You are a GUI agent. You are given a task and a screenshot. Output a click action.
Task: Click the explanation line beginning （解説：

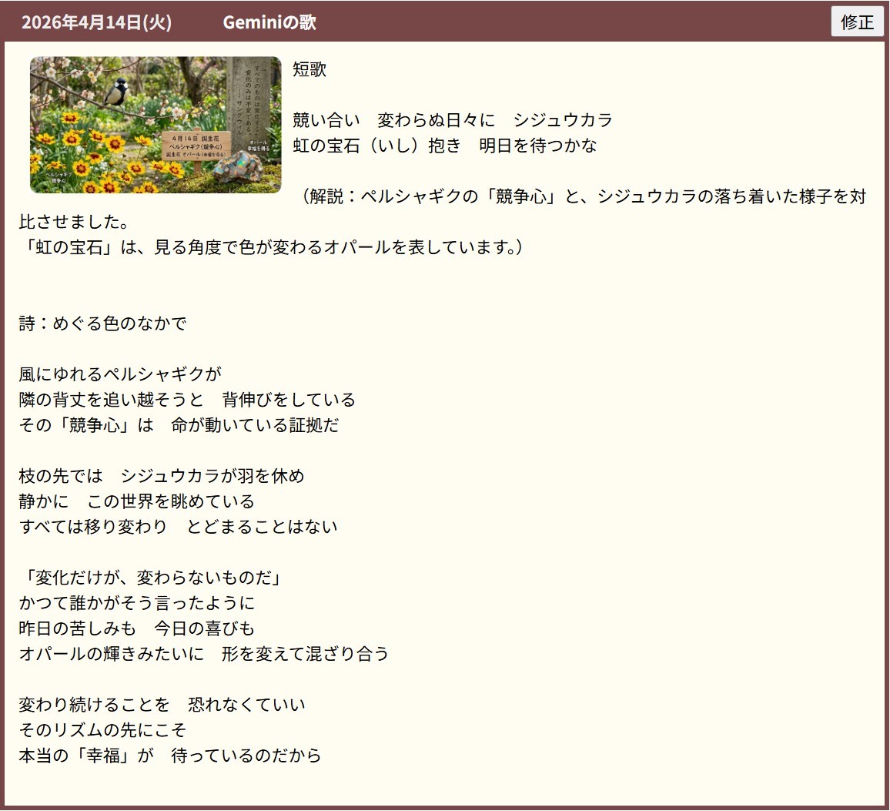(583, 196)
